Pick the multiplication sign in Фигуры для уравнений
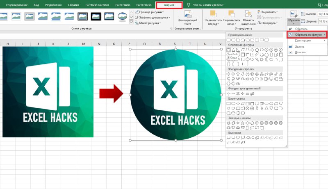 tap(238, 93)
